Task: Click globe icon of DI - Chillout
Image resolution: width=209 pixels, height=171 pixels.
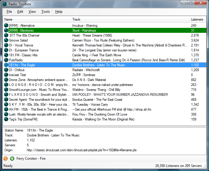Action: [6, 70]
